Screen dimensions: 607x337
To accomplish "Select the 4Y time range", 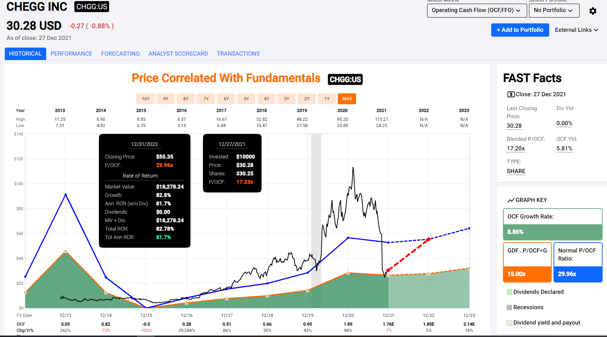I will coord(266,99).
